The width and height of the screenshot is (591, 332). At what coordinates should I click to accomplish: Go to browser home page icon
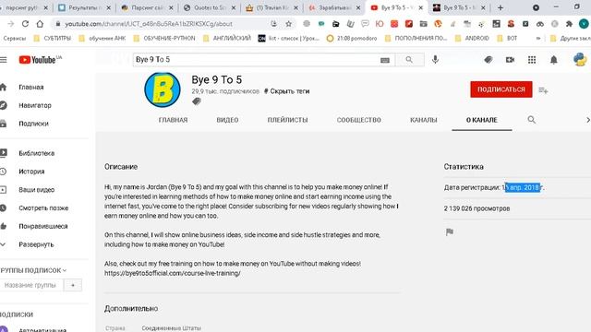(x=40, y=24)
